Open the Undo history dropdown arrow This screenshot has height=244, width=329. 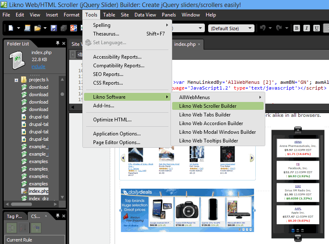pyautogui.click(x=270, y=28)
